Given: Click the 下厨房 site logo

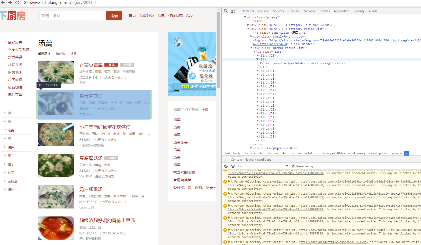Looking at the screenshot, I should coord(13,16).
